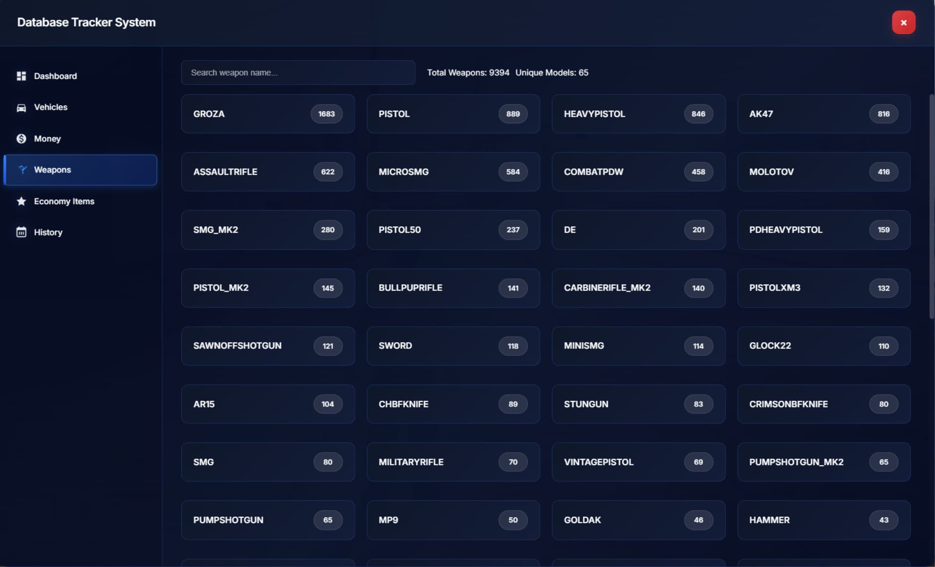Open the MICROSMG card
This screenshot has height=567, width=935.
coord(453,172)
